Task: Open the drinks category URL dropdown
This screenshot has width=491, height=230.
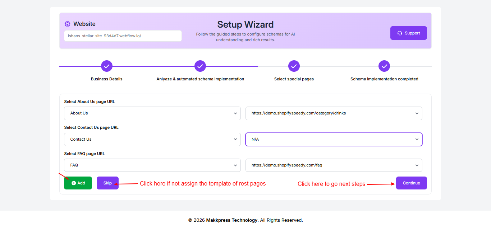Action: pos(334,113)
